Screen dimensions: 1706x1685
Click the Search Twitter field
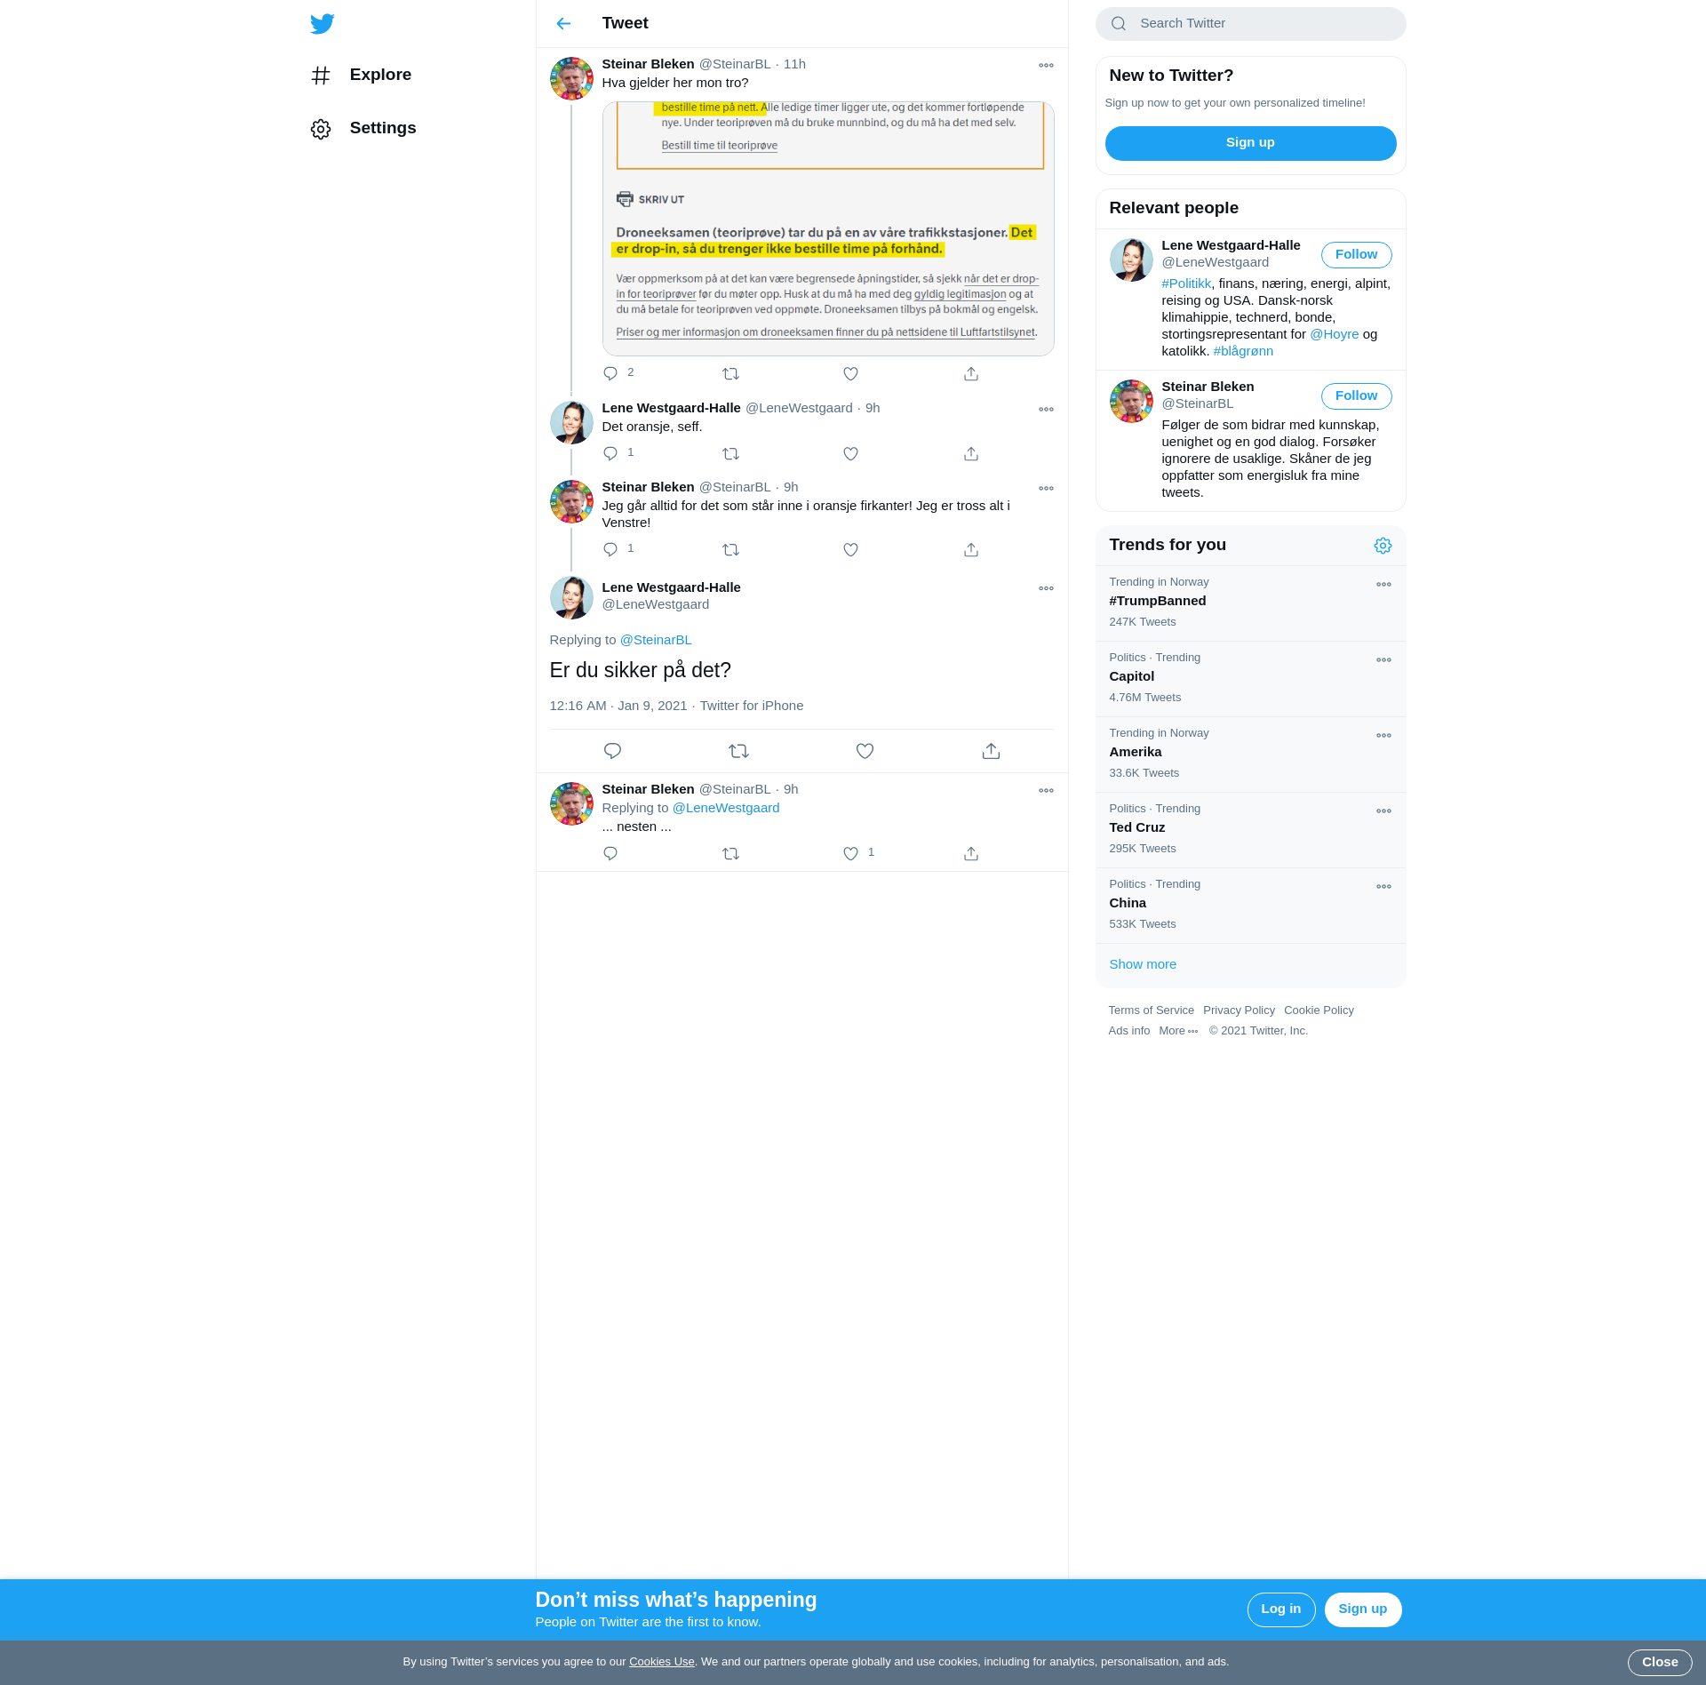[1250, 24]
